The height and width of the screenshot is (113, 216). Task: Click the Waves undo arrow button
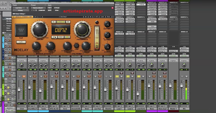click(35, 17)
